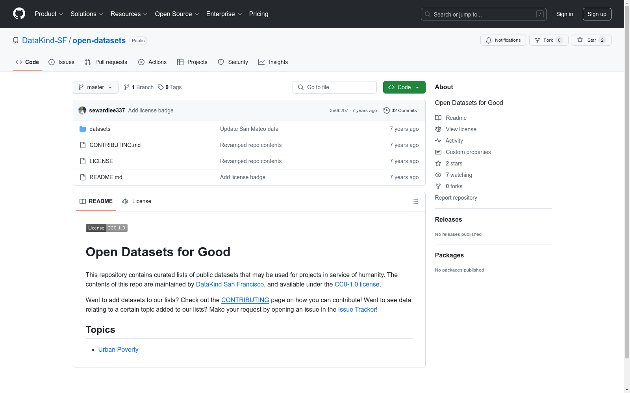Switch to the License tab in README panel
The image size is (630, 393).
tap(137, 201)
